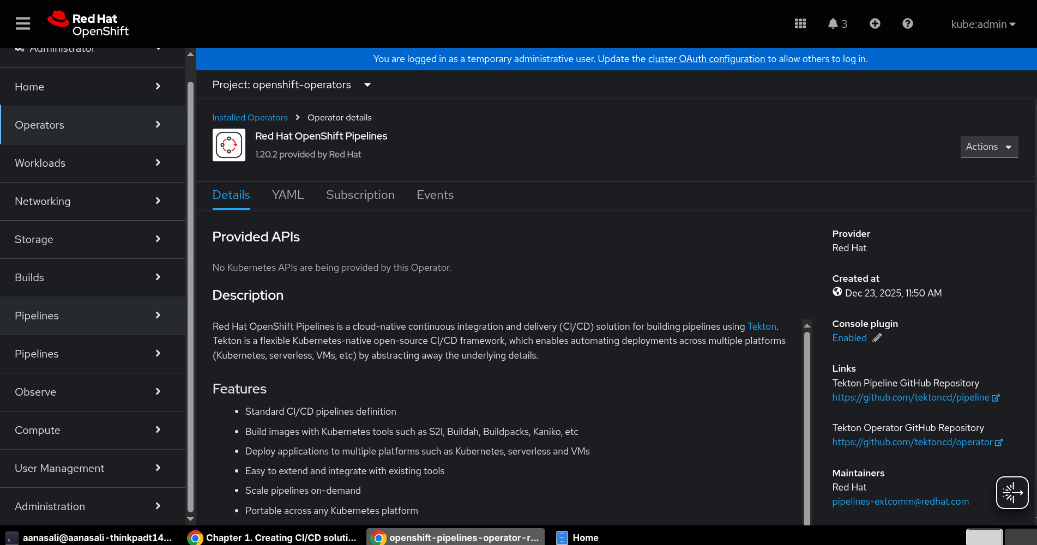The height and width of the screenshot is (545, 1037).
Task: Click the 'Features' heading
Action: [x=239, y=389]
